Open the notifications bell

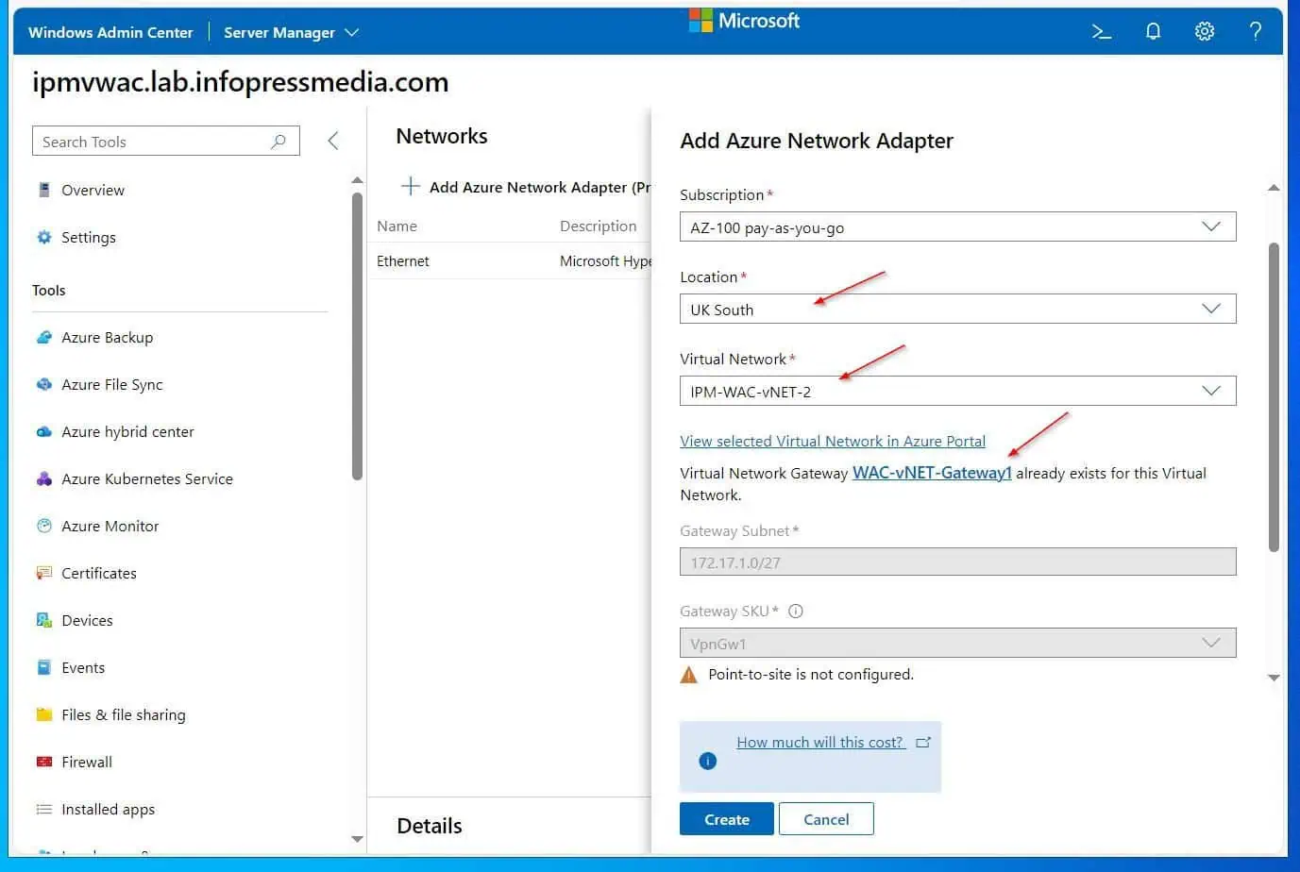(x=1153, y=32)
